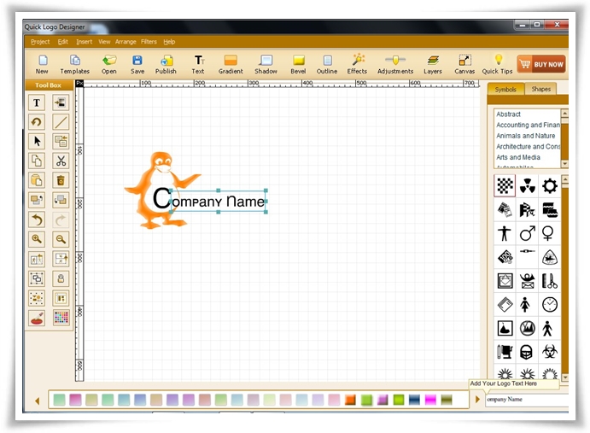The image size is (590, 433).
Task: Click the undo arrow in Tool Box
Action: (x=37, y=219)
